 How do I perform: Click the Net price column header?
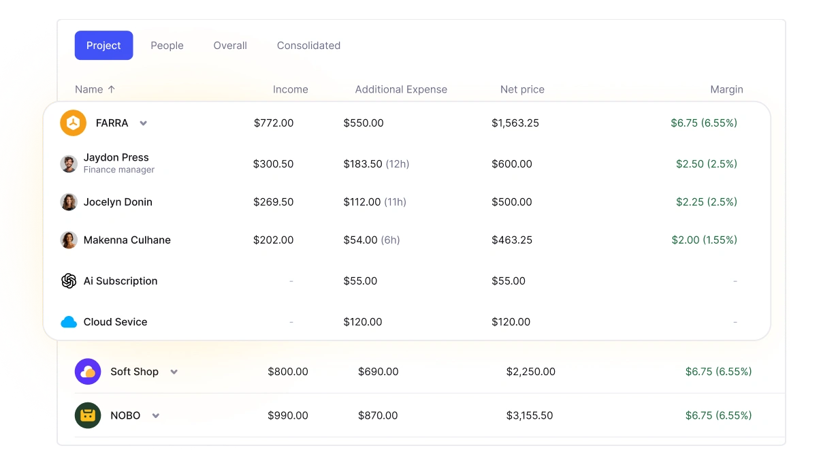(522, 89)
